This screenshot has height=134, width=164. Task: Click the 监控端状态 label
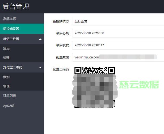61,21
